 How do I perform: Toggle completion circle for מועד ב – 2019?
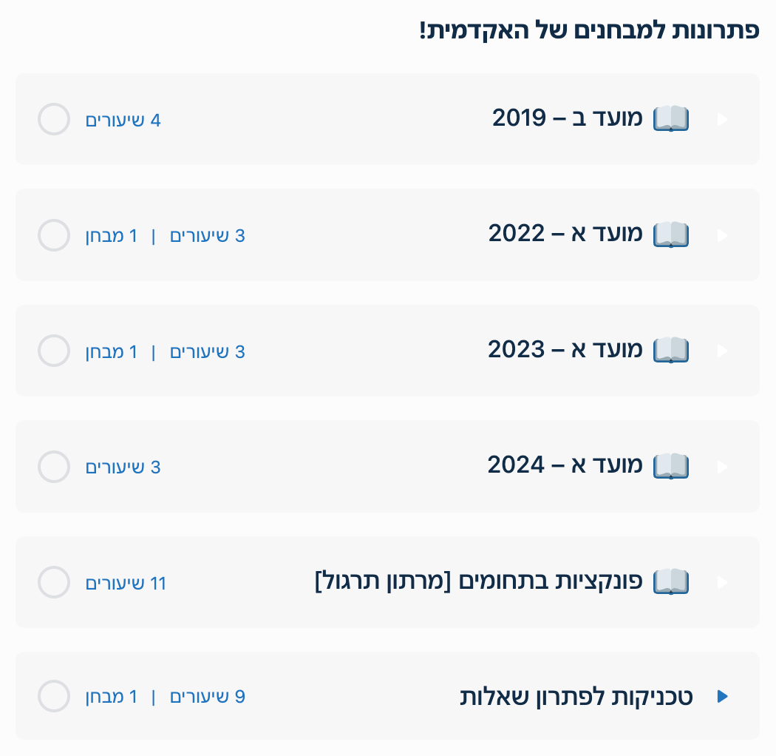click(x=54, y=119)
